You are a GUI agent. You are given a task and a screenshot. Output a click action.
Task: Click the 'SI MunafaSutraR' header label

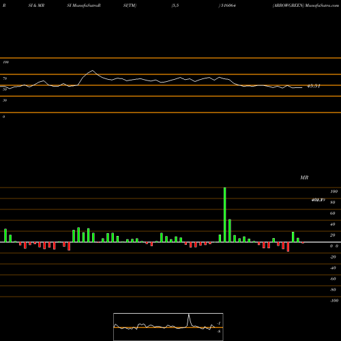84,5
